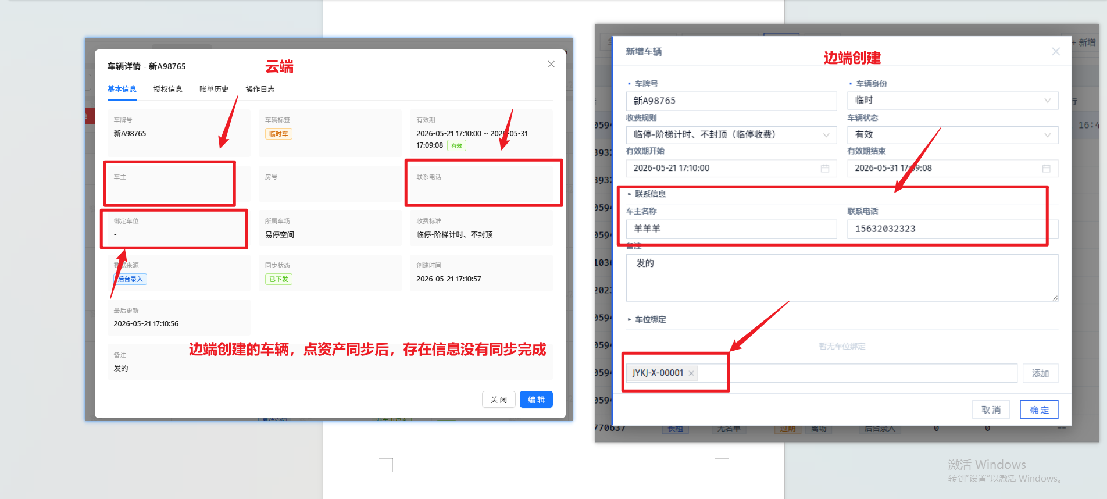Screen dimensions: 1107x499
Task: Click the 暂无车位绑定 placeholder text
Action: [x=842, y=346]
